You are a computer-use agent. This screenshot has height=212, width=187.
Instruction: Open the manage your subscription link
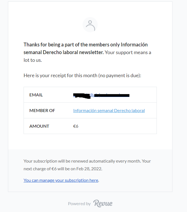[61, 180]
